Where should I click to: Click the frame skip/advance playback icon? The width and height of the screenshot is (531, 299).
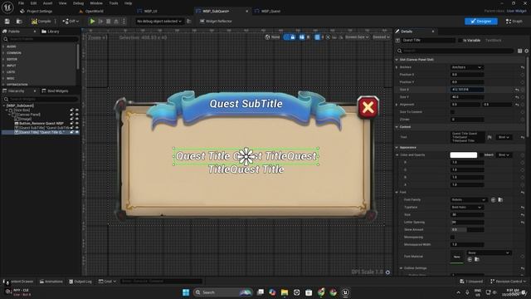100,22
